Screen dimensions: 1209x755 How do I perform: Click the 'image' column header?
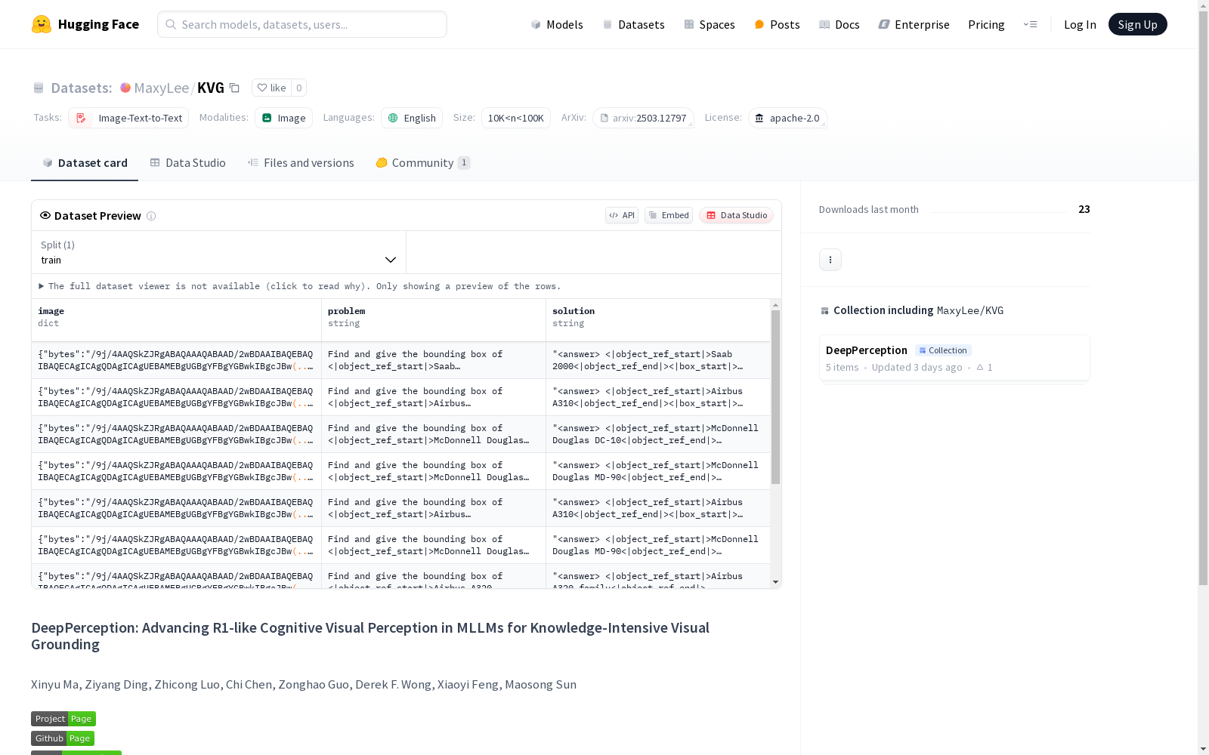[176, 320]
